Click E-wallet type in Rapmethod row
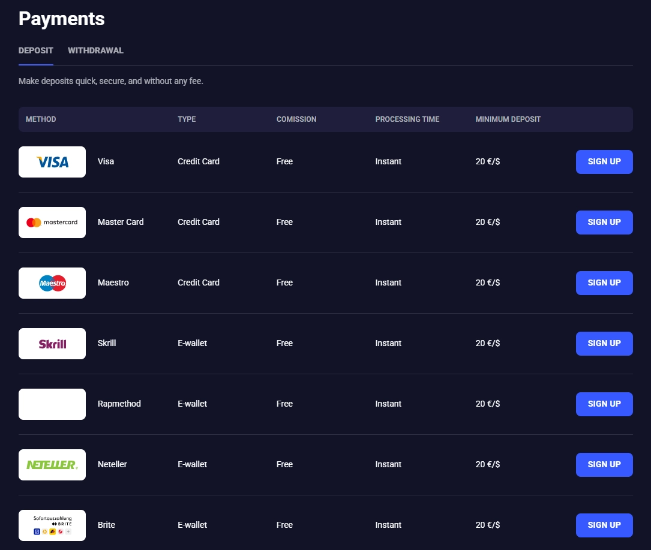 point(192,404)
